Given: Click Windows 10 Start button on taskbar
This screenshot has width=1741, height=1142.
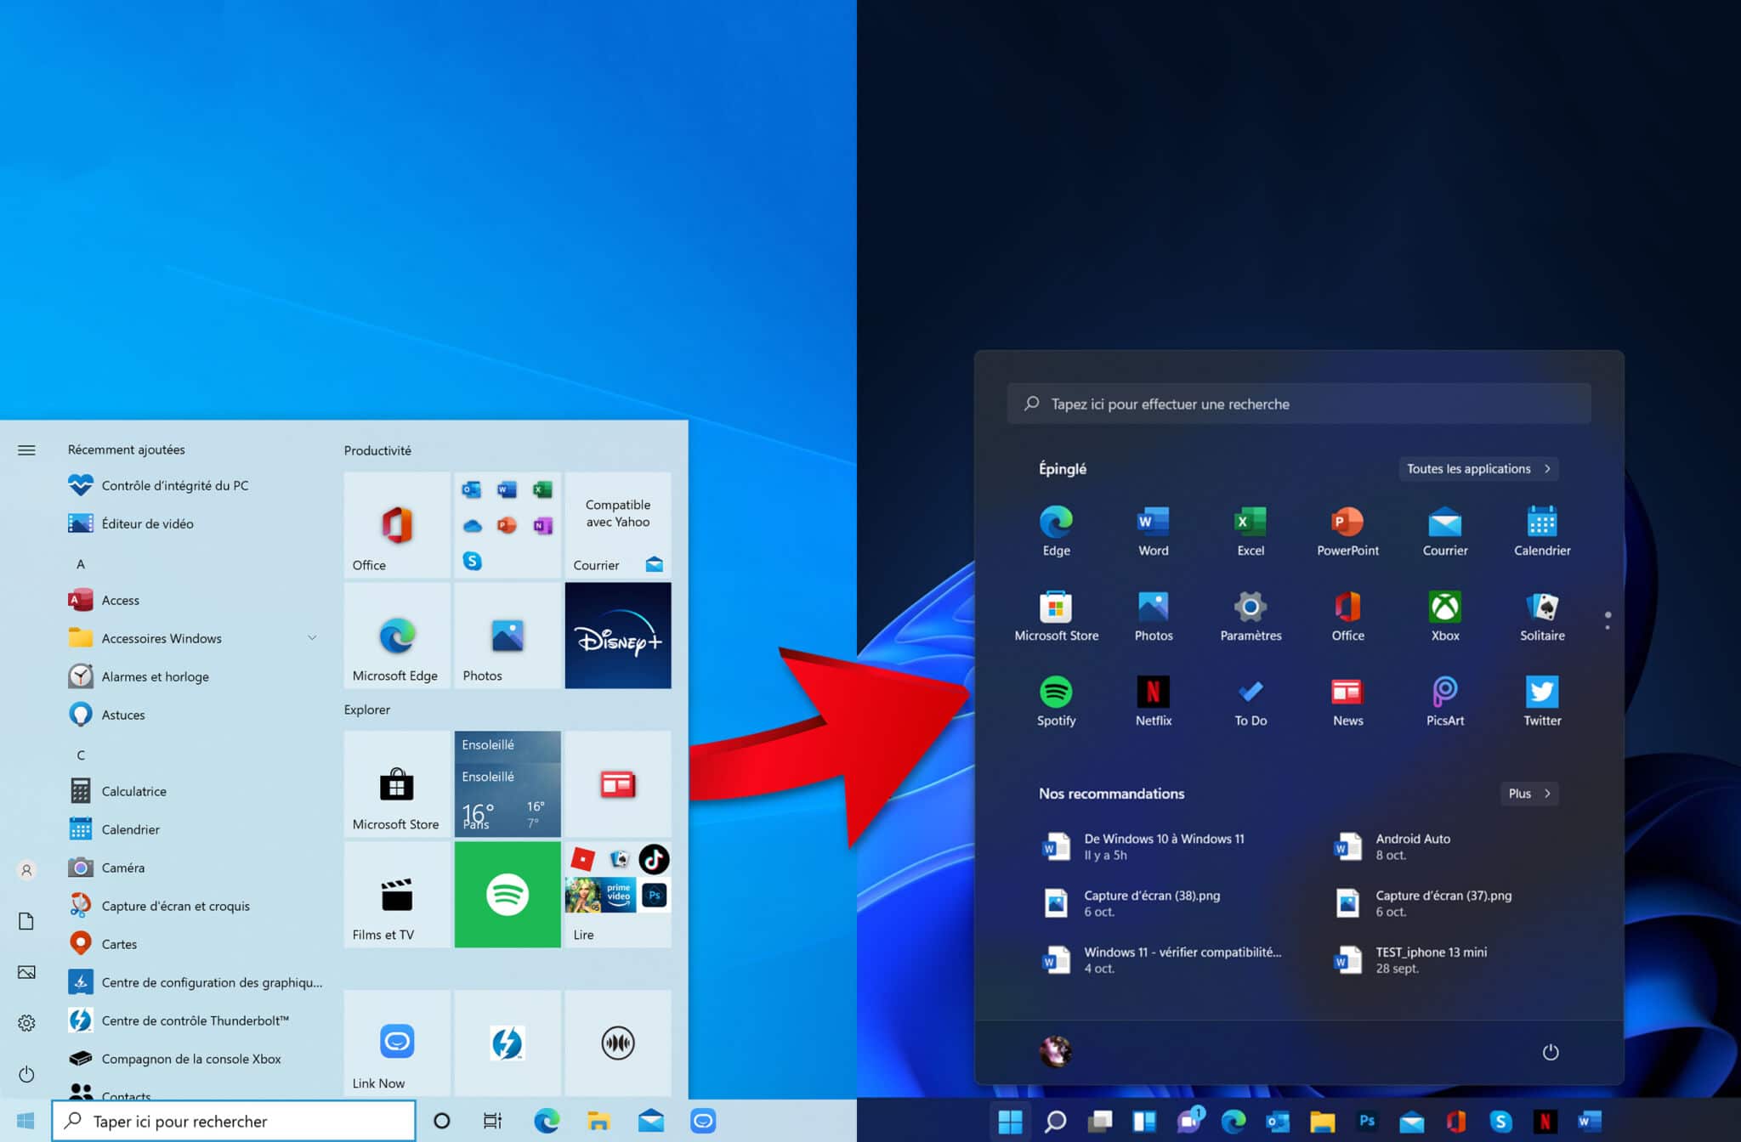Looking at the screenshot, I should click(x=26, y=1121).
